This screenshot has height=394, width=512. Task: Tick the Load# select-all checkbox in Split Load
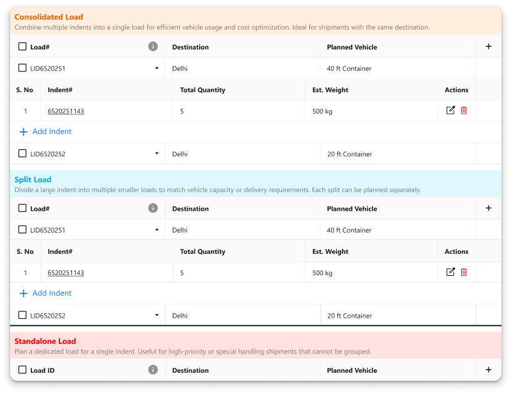pyautogui.click(x=23, y=208)
